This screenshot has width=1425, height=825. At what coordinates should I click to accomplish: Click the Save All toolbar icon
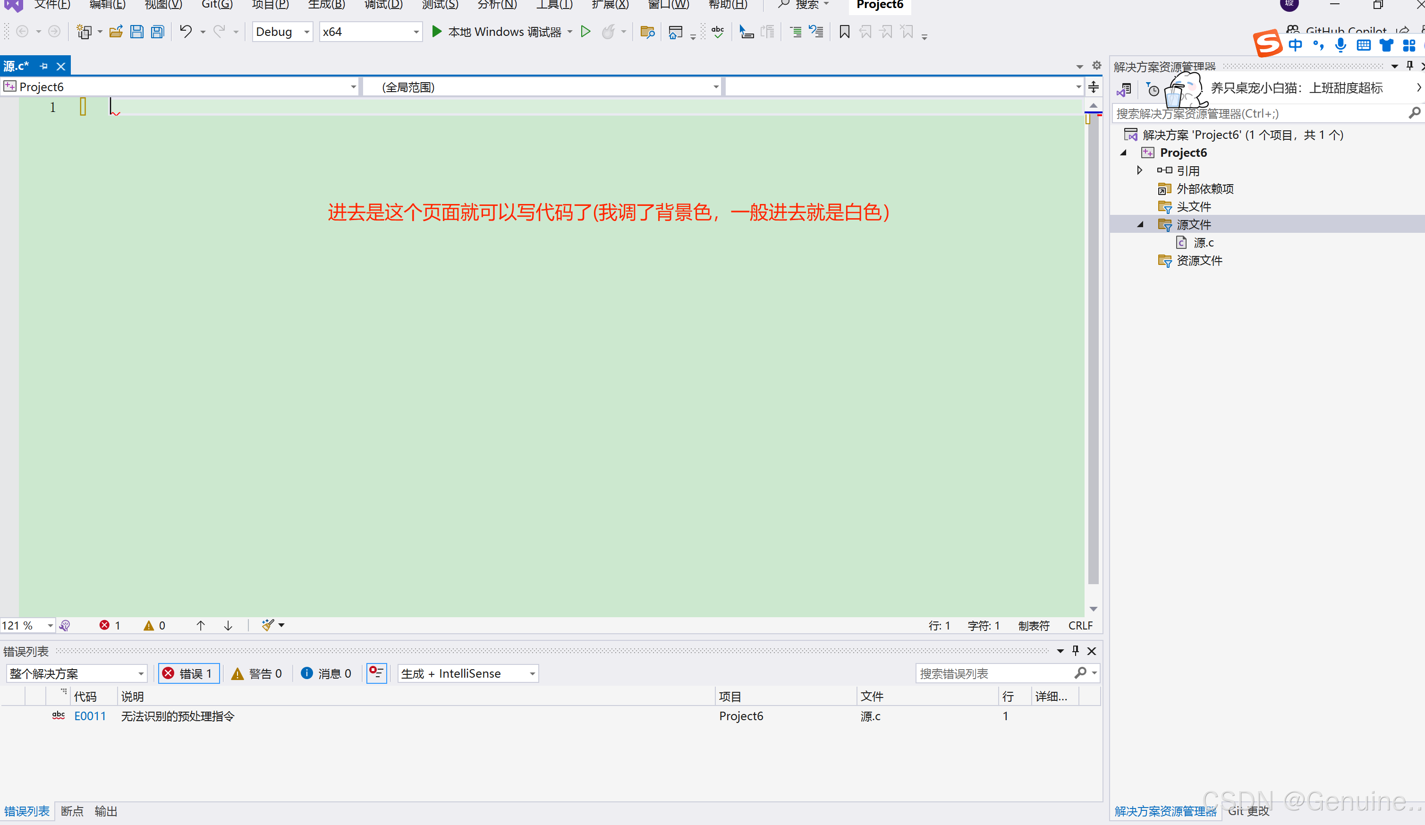(x=157, y=32)
